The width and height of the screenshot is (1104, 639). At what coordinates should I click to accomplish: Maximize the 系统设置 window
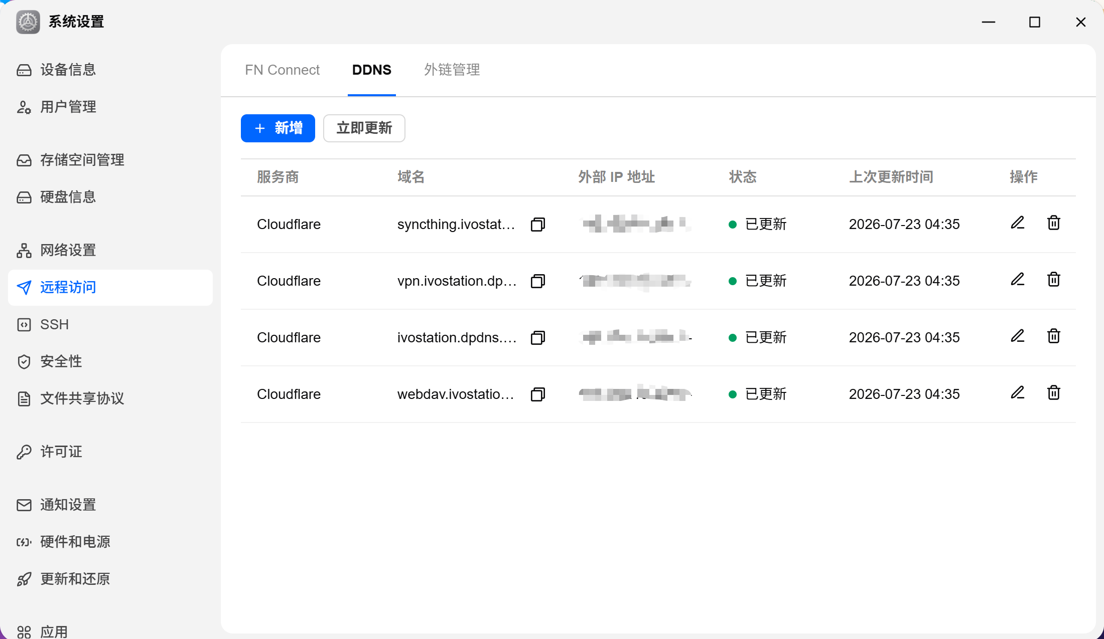coord(1035,22)
